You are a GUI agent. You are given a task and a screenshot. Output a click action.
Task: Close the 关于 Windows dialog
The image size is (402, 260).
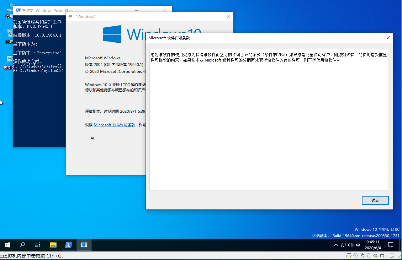pyautogui.click(x=229, y=16)
